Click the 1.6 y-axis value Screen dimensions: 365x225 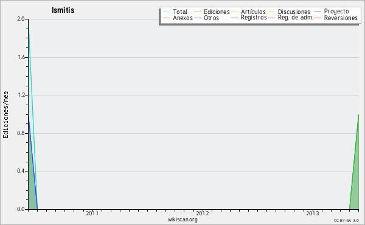21,57
